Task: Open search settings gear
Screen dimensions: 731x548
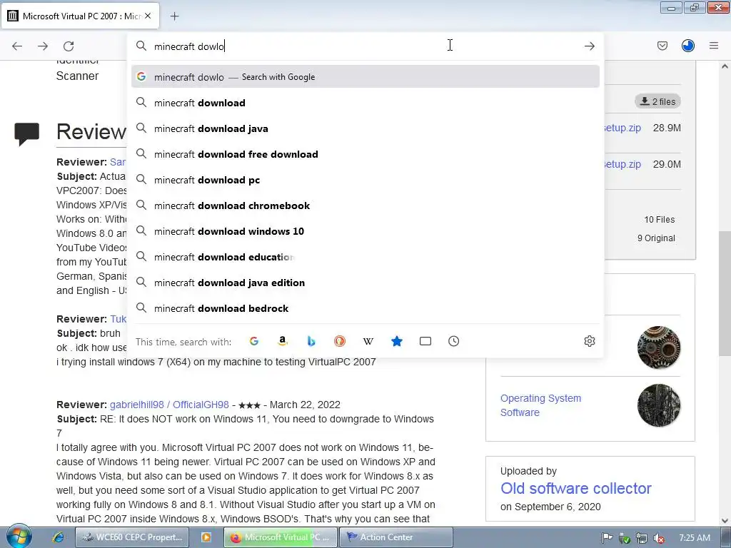Action: 589,342
